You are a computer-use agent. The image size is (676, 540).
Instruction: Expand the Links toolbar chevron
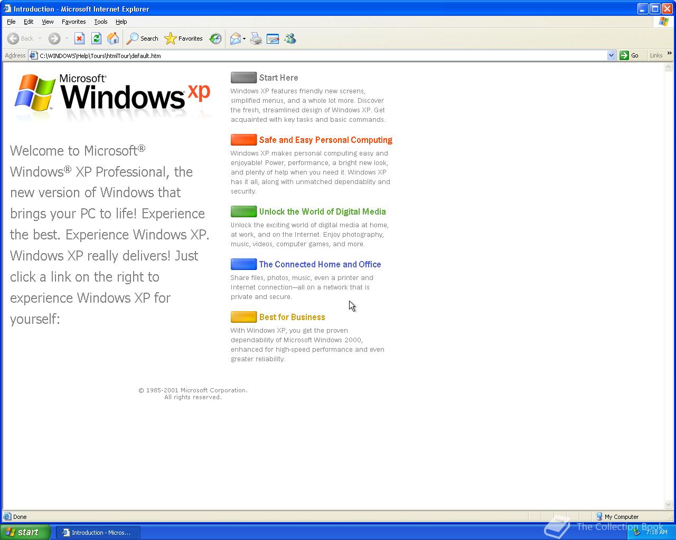670,54
